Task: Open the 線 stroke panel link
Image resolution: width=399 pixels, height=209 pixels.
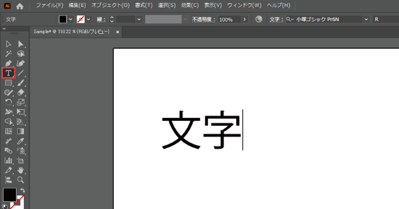Action: (x=101, y=19)
